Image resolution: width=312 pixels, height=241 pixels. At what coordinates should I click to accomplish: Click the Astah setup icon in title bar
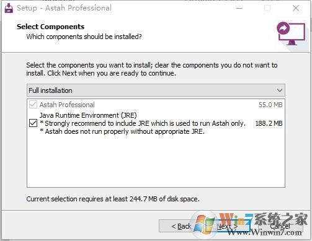point(9,8)
